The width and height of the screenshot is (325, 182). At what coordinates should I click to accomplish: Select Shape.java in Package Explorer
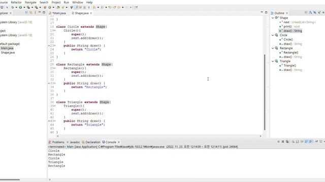(x=8, y=53)
